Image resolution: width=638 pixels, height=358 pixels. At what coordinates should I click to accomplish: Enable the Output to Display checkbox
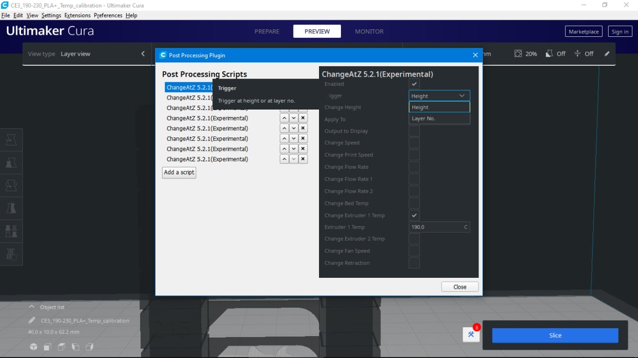pyautogui.click(x=414, y=131)
